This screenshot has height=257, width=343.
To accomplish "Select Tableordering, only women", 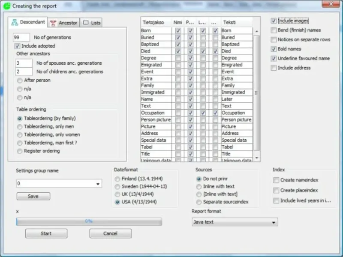I will point(20,134).
